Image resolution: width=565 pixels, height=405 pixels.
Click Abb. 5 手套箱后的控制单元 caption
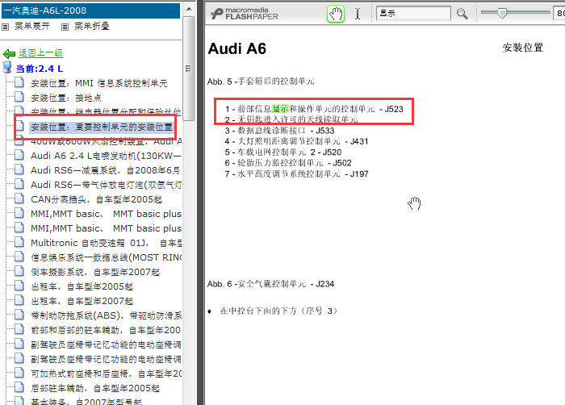261,81
